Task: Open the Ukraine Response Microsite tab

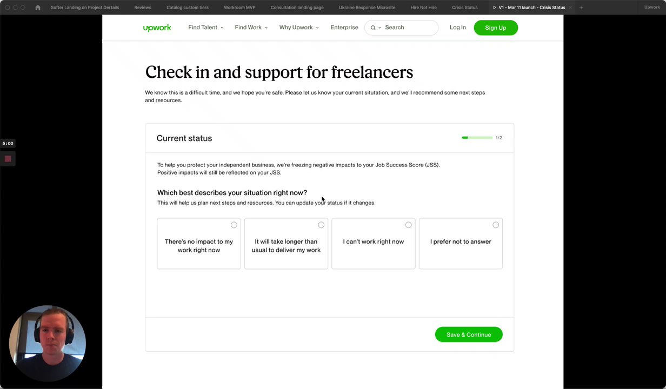Action: click(367, 8)
